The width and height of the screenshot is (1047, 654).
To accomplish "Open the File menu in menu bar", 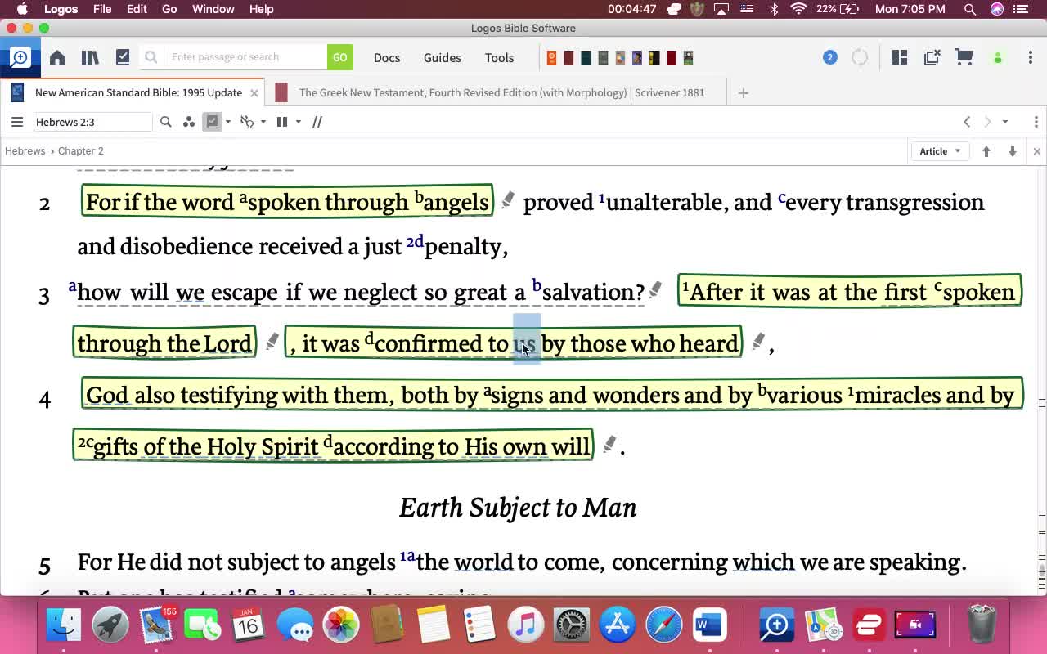I will (102, 9).
